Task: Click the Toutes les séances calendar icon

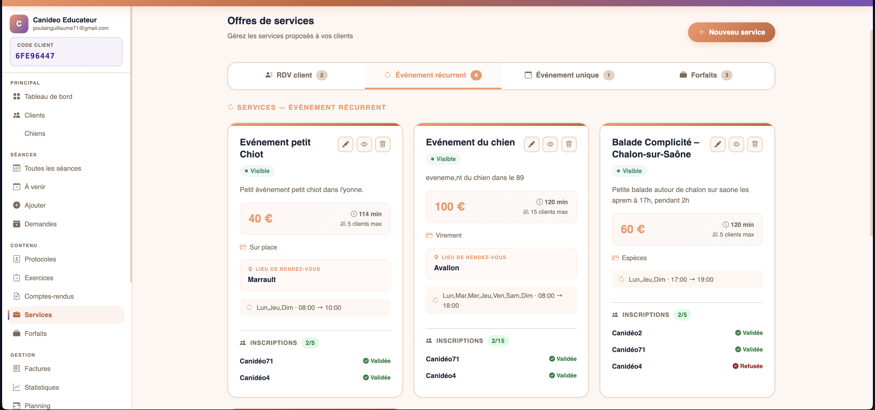Action: click(16, 168)
